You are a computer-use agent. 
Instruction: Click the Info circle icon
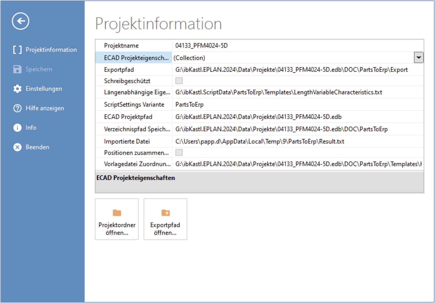click(17, 128)
